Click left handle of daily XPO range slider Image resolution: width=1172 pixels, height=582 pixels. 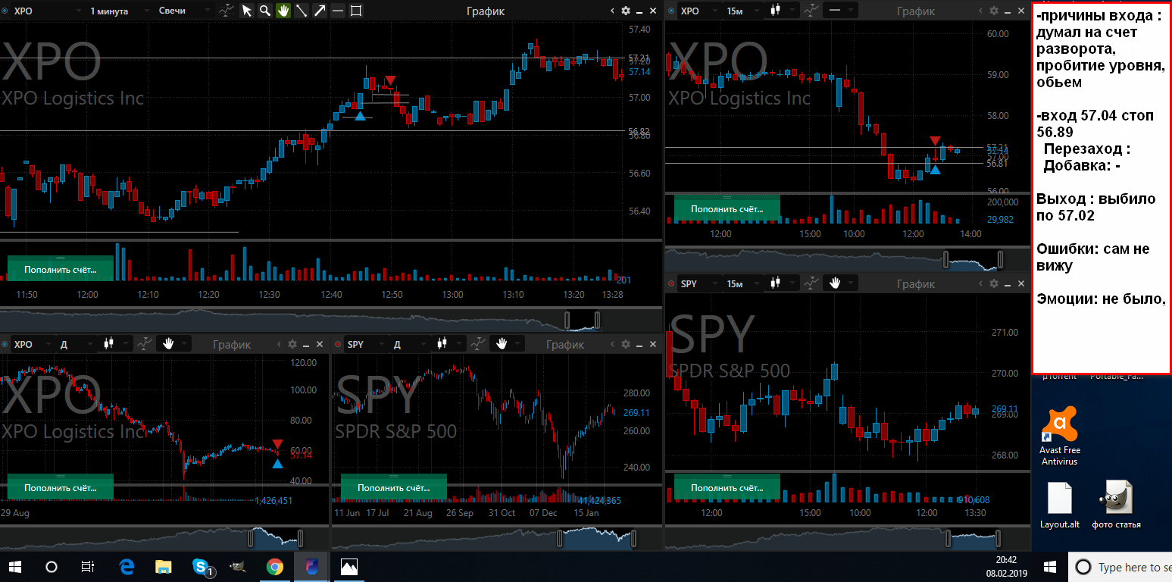point(249,538)
